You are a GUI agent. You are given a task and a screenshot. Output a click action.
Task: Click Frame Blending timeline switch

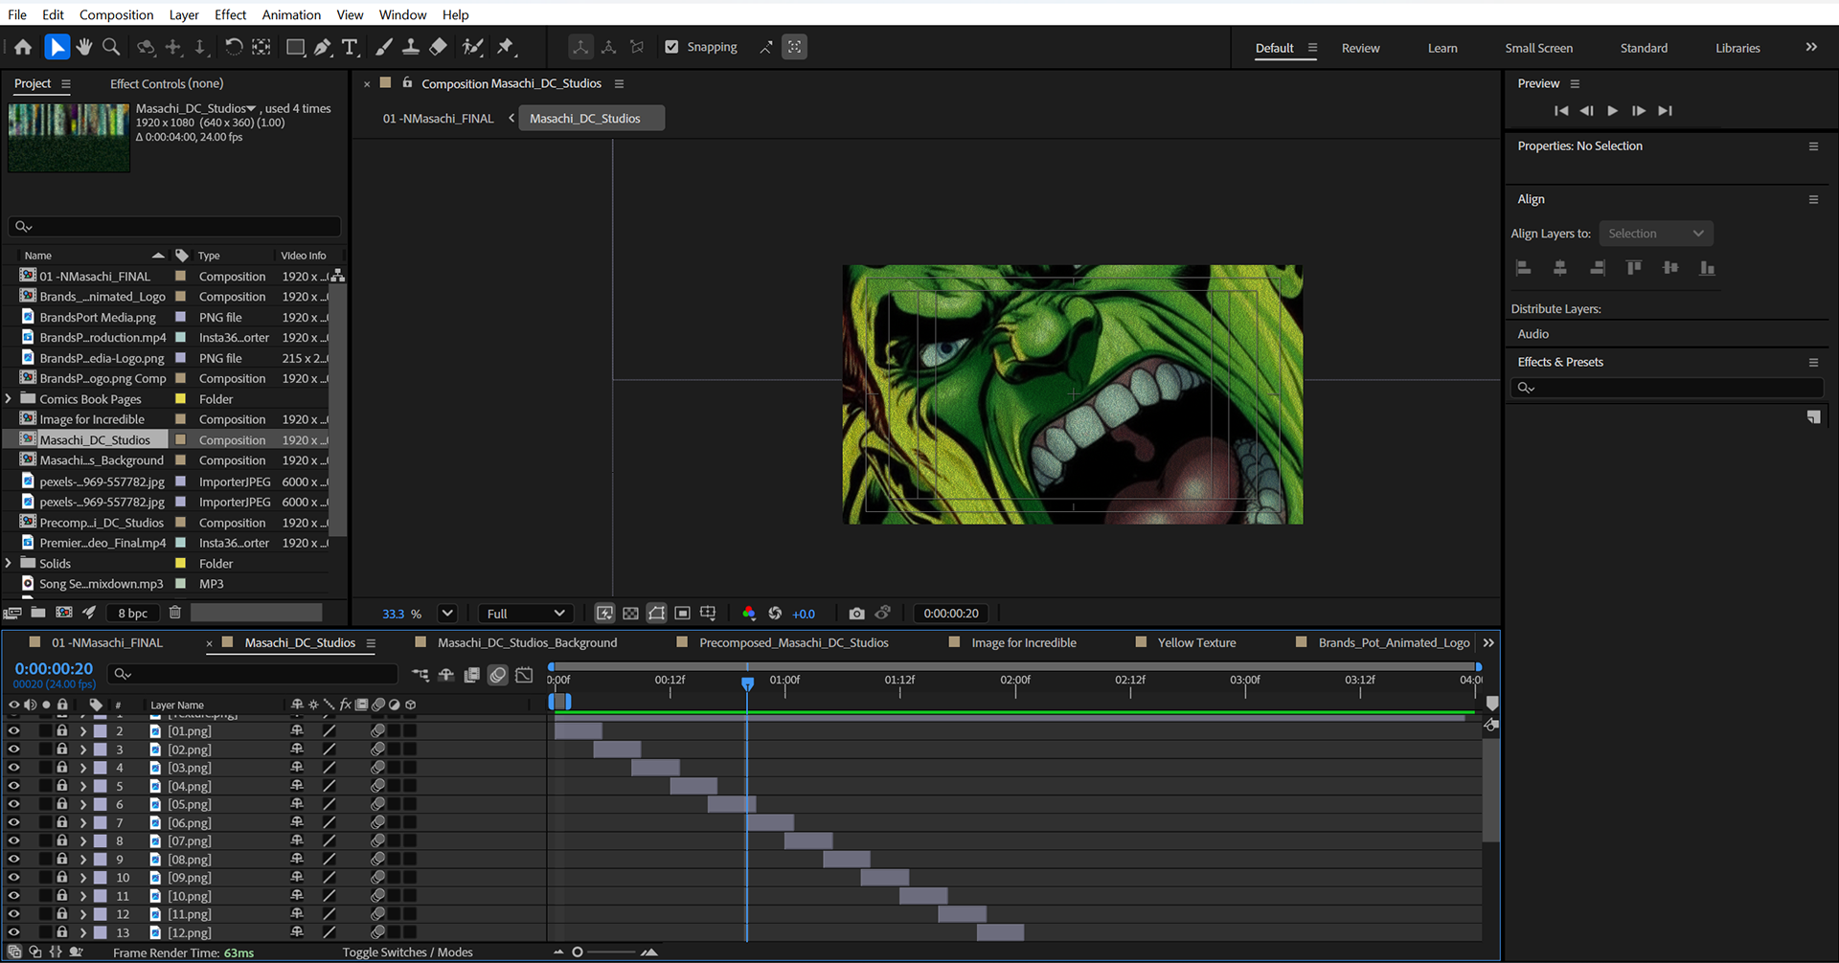pyautogui.click(x=472, y=675)
